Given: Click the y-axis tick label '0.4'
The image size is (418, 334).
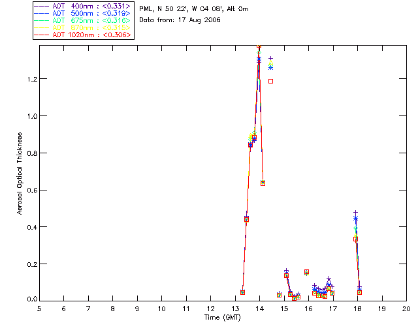Looking at the screenshot, I should 32,227.
